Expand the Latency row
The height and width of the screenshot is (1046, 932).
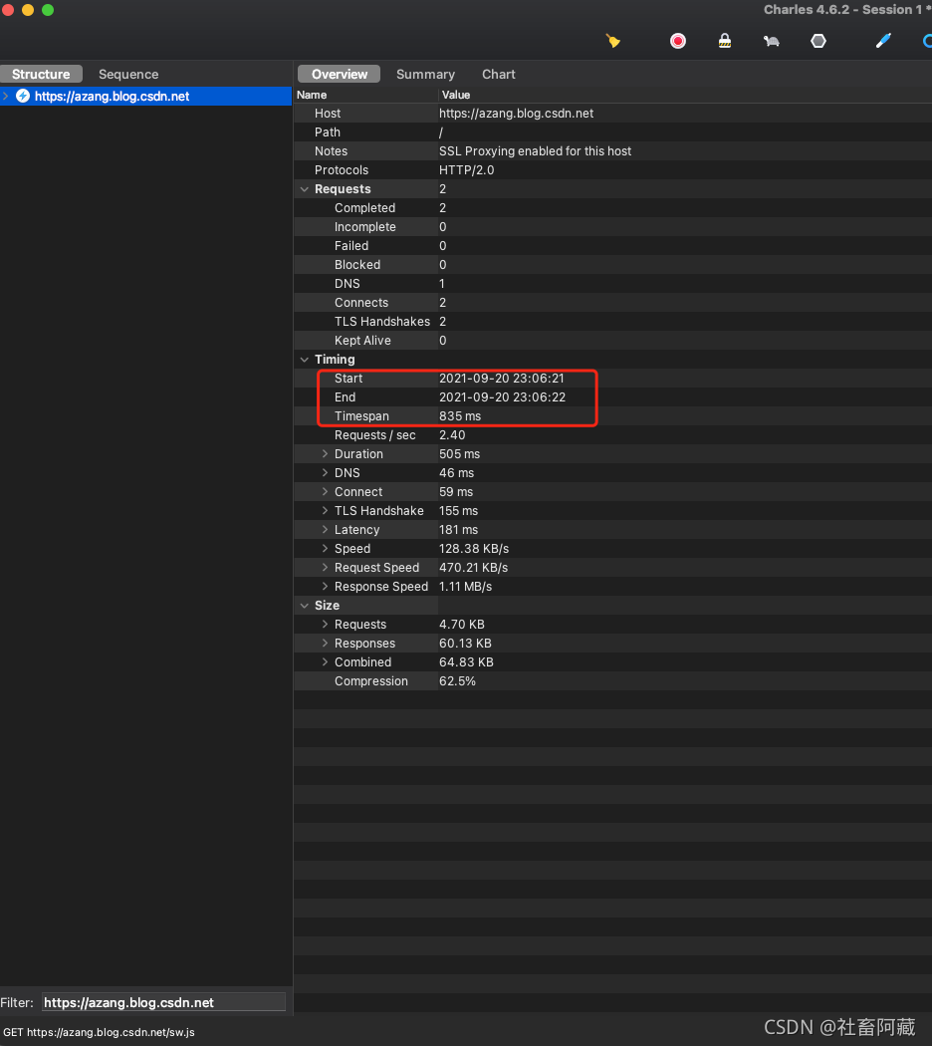click(x=325, y=530)
